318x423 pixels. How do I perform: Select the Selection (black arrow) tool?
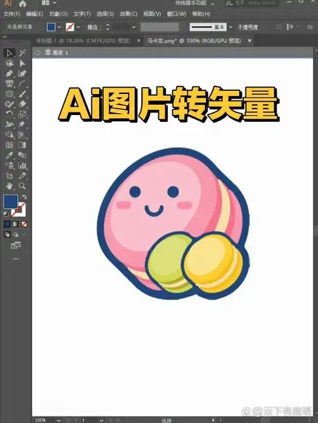pos(9,53)
